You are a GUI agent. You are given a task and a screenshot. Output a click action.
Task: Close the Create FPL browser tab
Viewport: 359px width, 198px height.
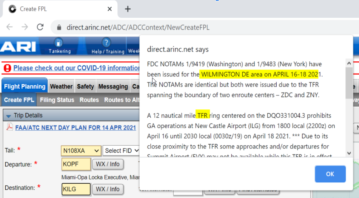point(110,9)
